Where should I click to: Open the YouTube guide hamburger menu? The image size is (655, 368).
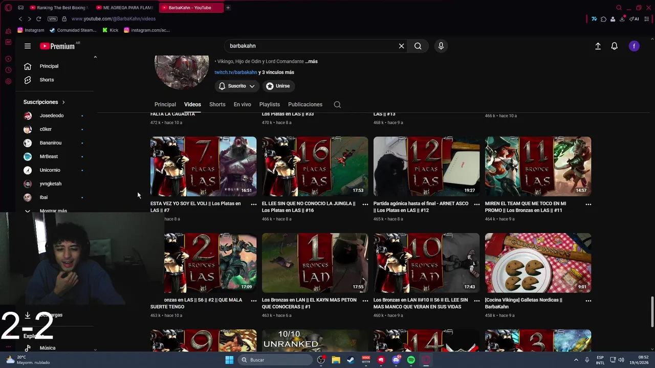(x=28, y=46)
